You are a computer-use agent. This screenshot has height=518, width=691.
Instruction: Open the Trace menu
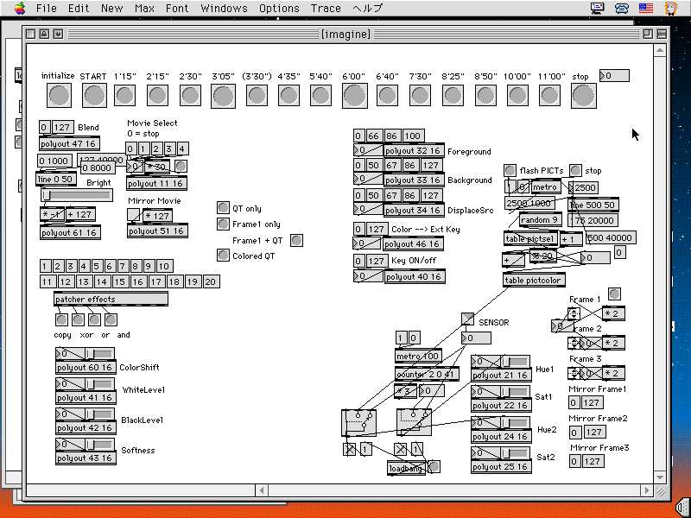(x=326, y=8)
